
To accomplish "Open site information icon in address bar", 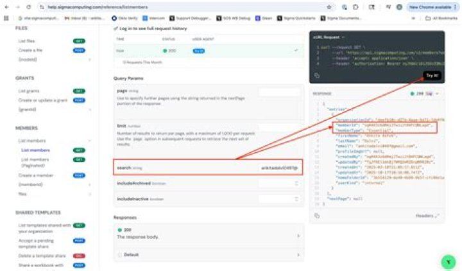I will pos(42,7).
